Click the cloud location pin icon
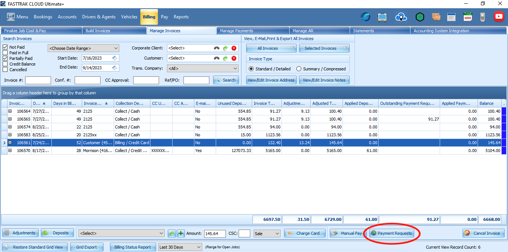Viewport: 508px width, 252px height. (401, 17)
